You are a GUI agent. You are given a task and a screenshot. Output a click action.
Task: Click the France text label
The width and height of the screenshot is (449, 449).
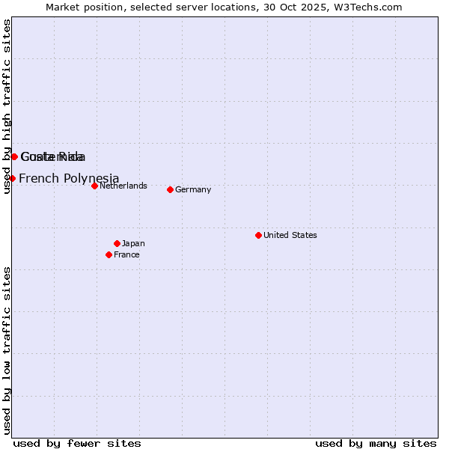click(126, 254)
